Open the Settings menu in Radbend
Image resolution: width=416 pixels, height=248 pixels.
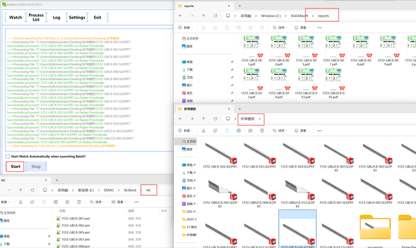tap(77, 17)
